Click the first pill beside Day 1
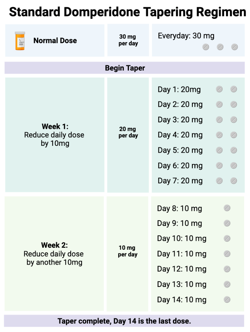250x332 pixels. (x=219, y=89)
